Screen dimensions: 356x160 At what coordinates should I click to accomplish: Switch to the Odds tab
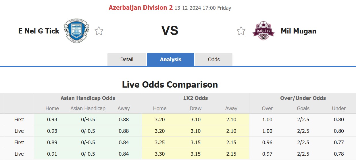click(214, 60)
